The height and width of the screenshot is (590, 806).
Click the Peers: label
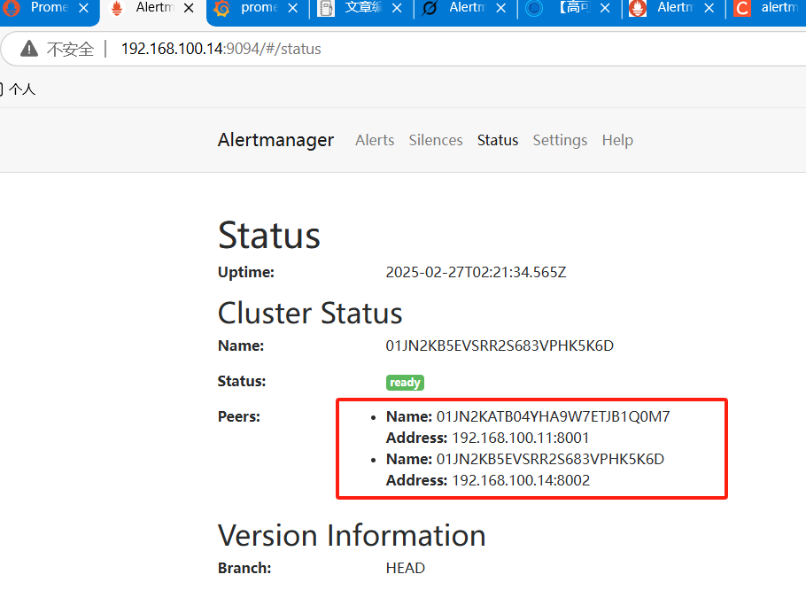[x=239, y=416]
